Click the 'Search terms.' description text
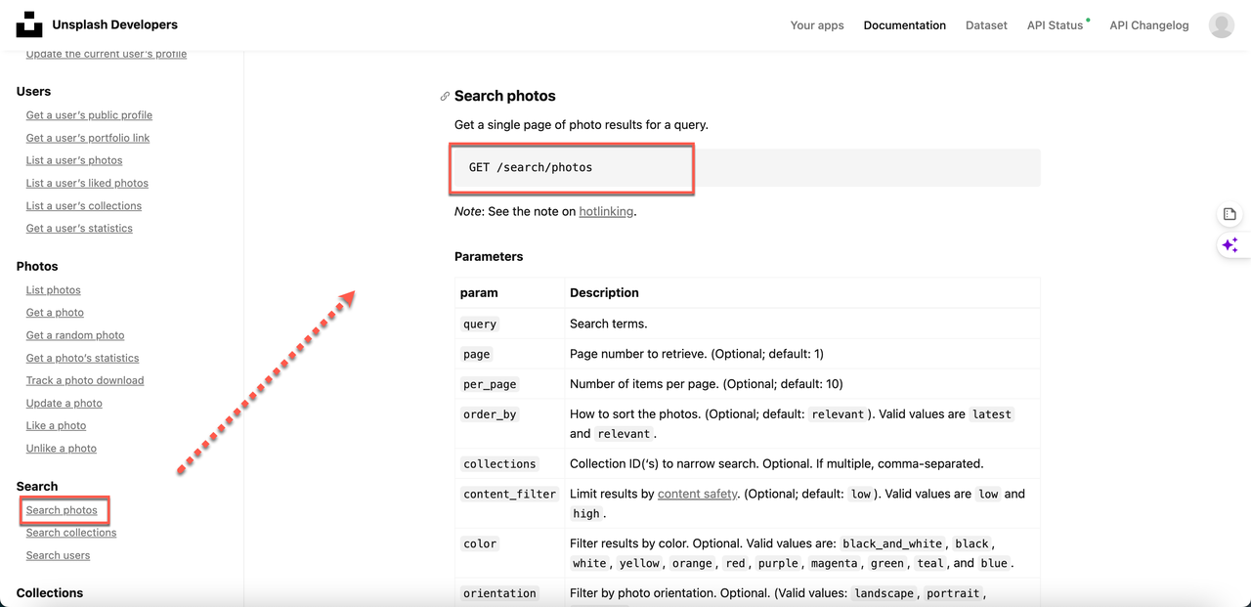 click(609, 324)
